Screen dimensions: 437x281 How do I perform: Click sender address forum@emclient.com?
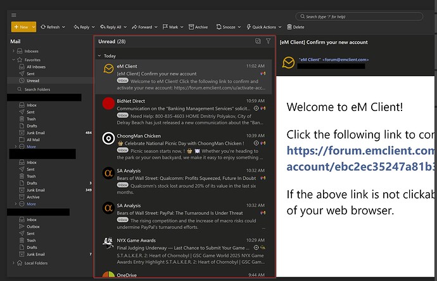[x=346, y=60]
